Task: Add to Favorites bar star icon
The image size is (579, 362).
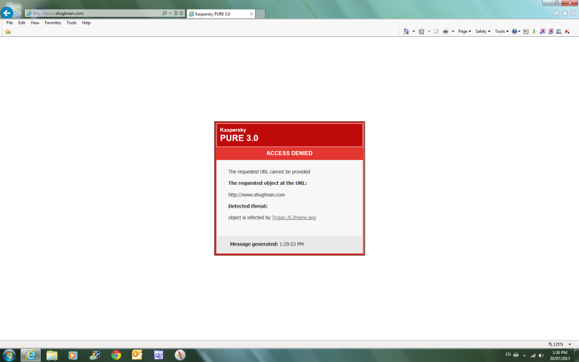Action: tap(8, 32)
